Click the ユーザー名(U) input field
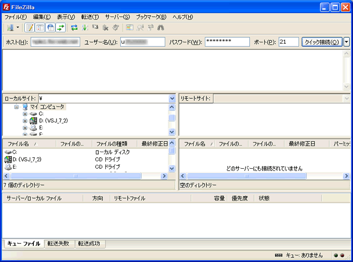 click(143, 42)
